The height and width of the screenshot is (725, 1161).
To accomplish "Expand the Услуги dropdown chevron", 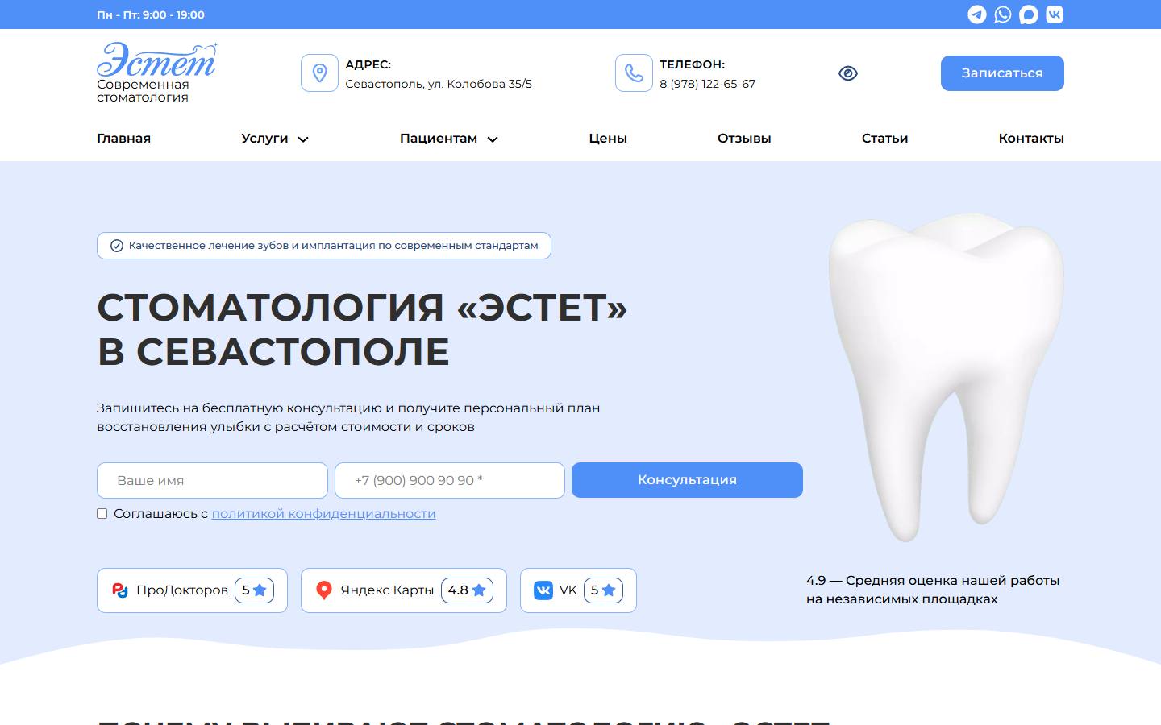I will tap(303, 139).
